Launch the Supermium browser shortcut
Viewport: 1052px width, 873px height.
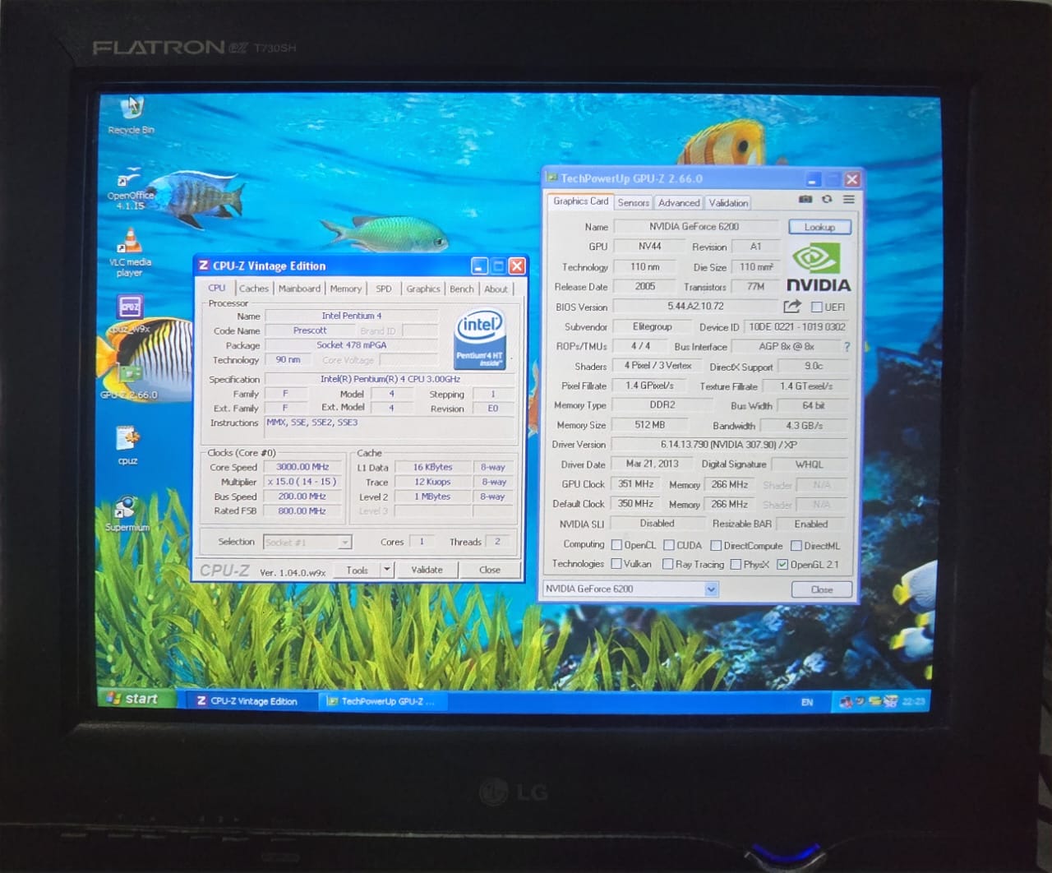point(127,514)
